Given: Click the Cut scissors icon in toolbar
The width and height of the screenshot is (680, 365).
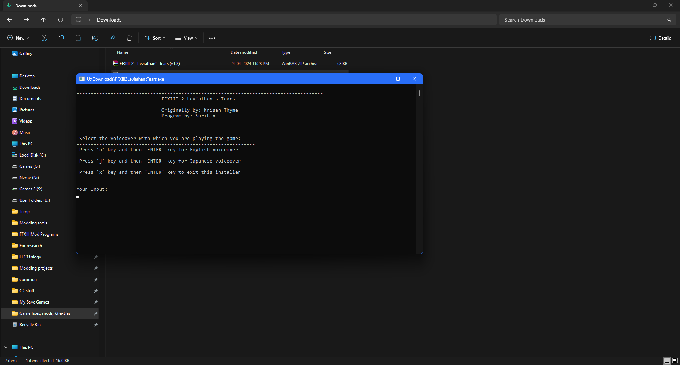Looking at the screenshot, I should pos(44,38).
